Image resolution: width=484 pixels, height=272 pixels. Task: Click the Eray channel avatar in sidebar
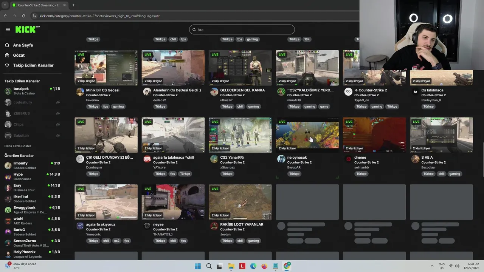[8, 188]
